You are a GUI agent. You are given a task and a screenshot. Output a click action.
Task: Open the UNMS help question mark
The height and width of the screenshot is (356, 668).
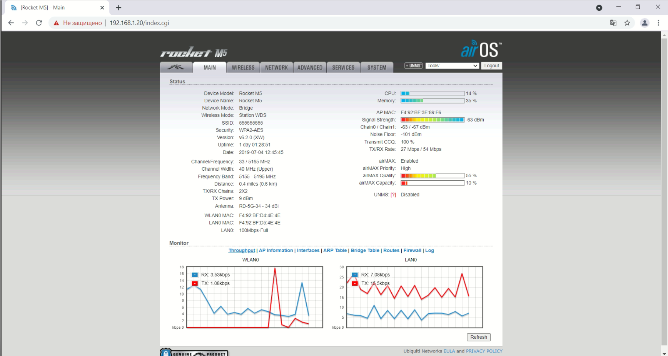[393, 195]
